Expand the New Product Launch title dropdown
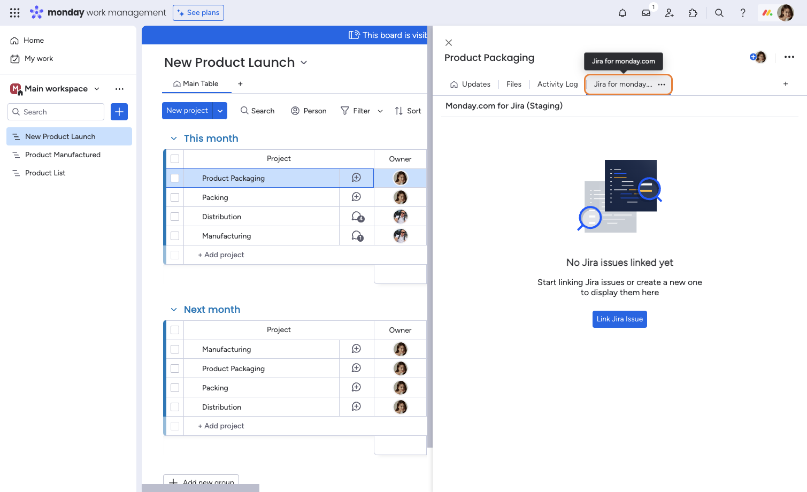Image resolution: width=807 pixels, height=492 pixels. pyautogui.click(x=304, y=63)
